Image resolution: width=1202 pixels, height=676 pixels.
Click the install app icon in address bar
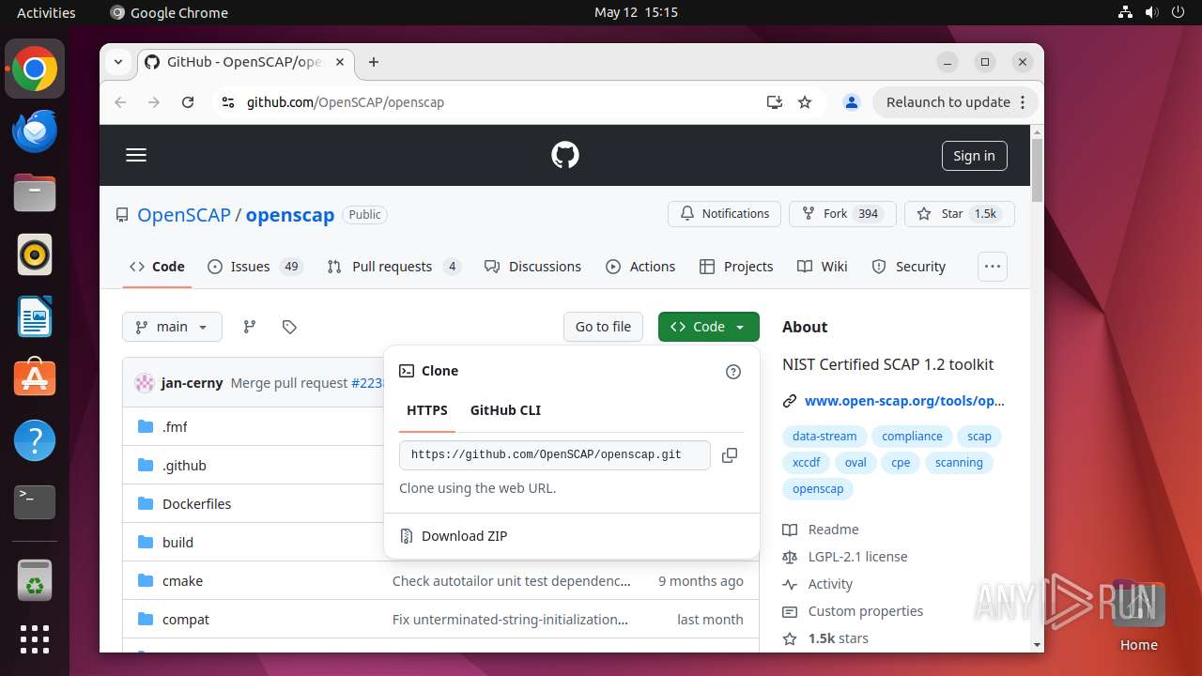coord(775,102)
